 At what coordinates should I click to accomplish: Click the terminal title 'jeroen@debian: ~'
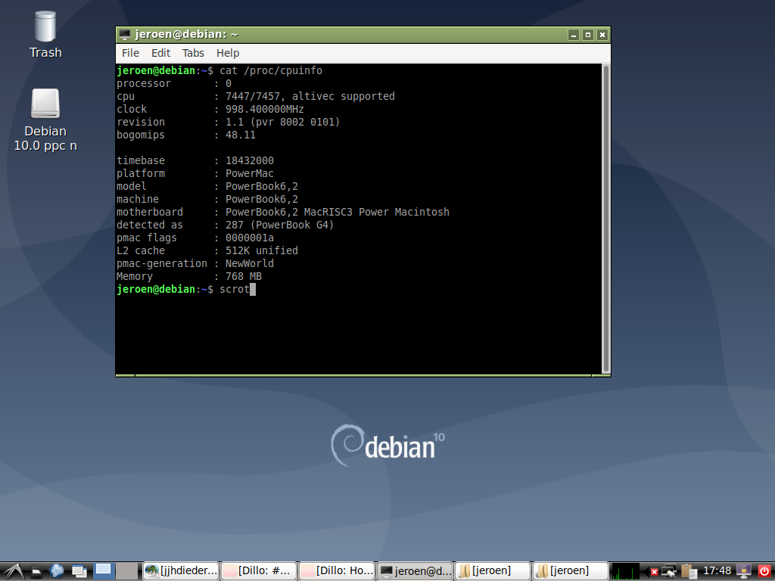click(187, 35)
